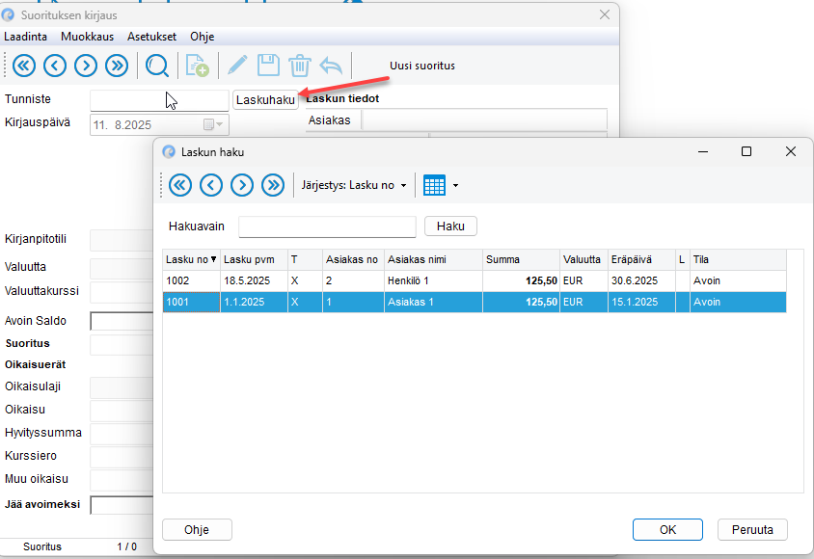Go to next invoice in Laskun haku
The image size is (814, 559).
pyautogui.click(x=242, y=185)
